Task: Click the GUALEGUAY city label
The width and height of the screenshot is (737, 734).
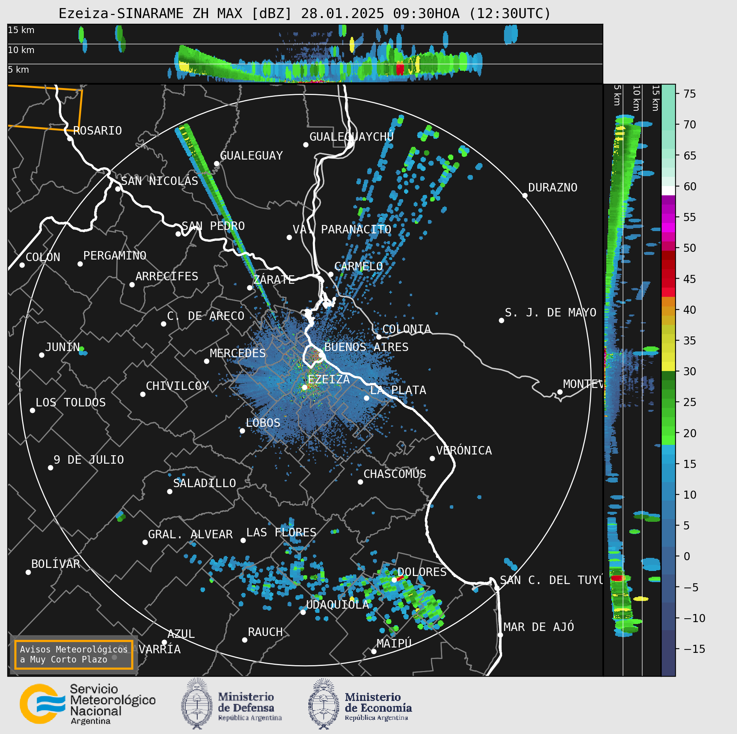Action: (x=251, y=156)
